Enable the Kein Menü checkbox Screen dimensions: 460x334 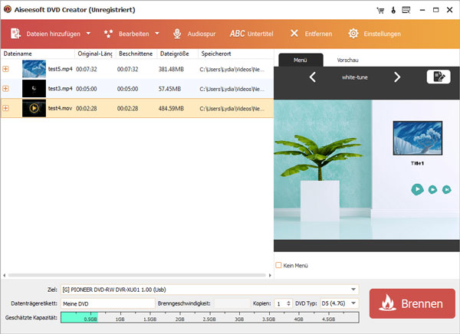pos(279,265)
